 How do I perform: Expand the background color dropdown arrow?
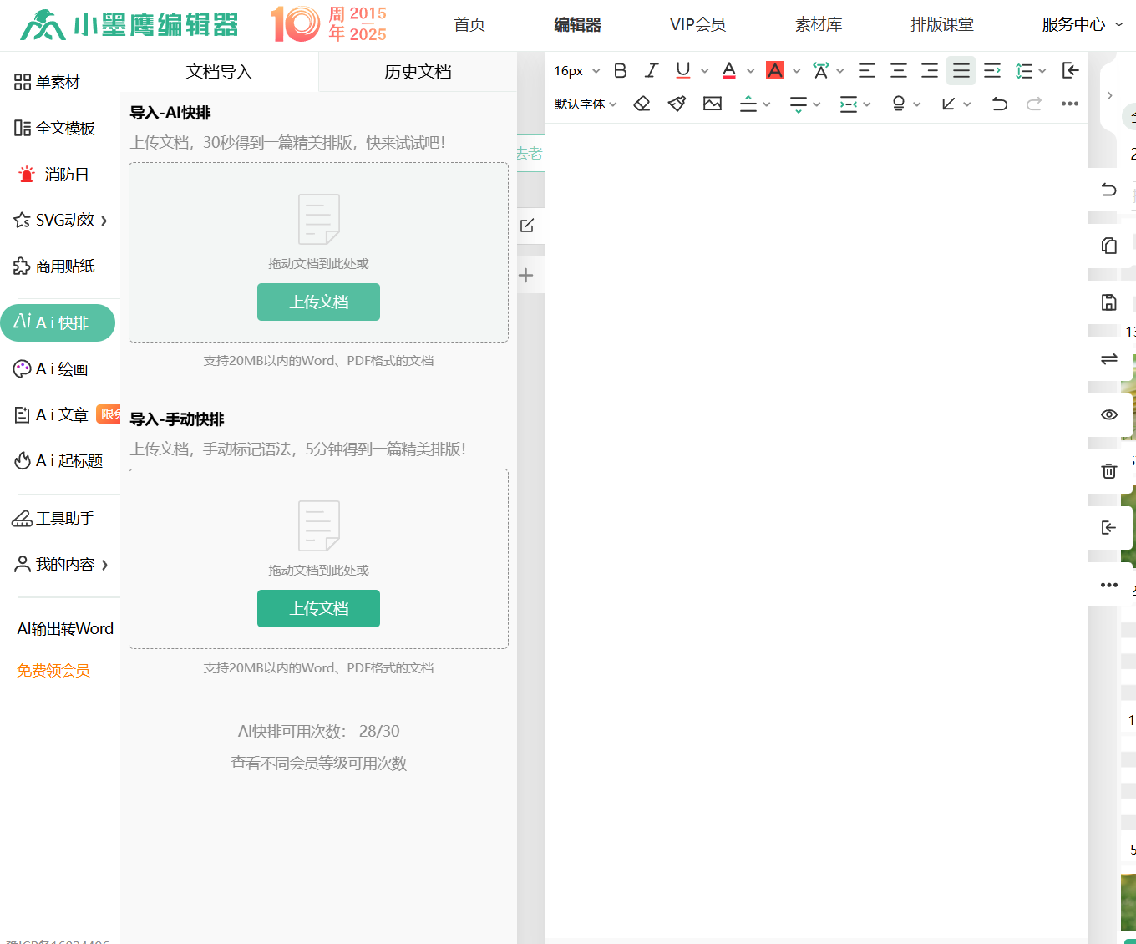[796, 71]
